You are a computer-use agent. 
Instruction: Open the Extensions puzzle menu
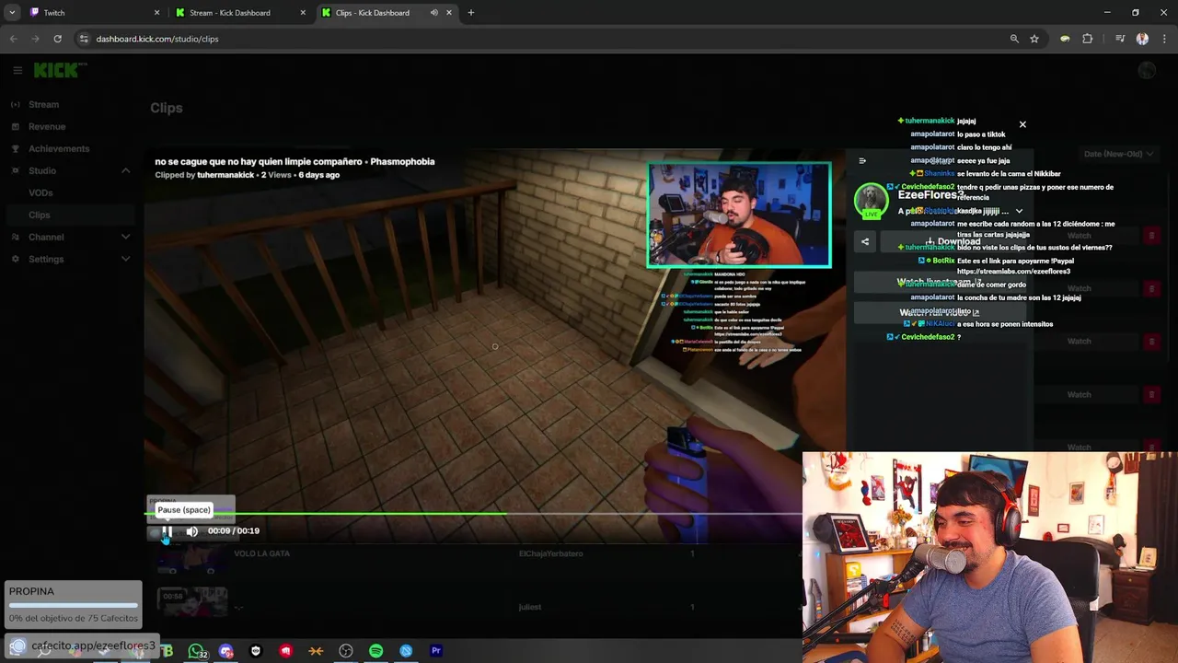tap(1088, 39)
